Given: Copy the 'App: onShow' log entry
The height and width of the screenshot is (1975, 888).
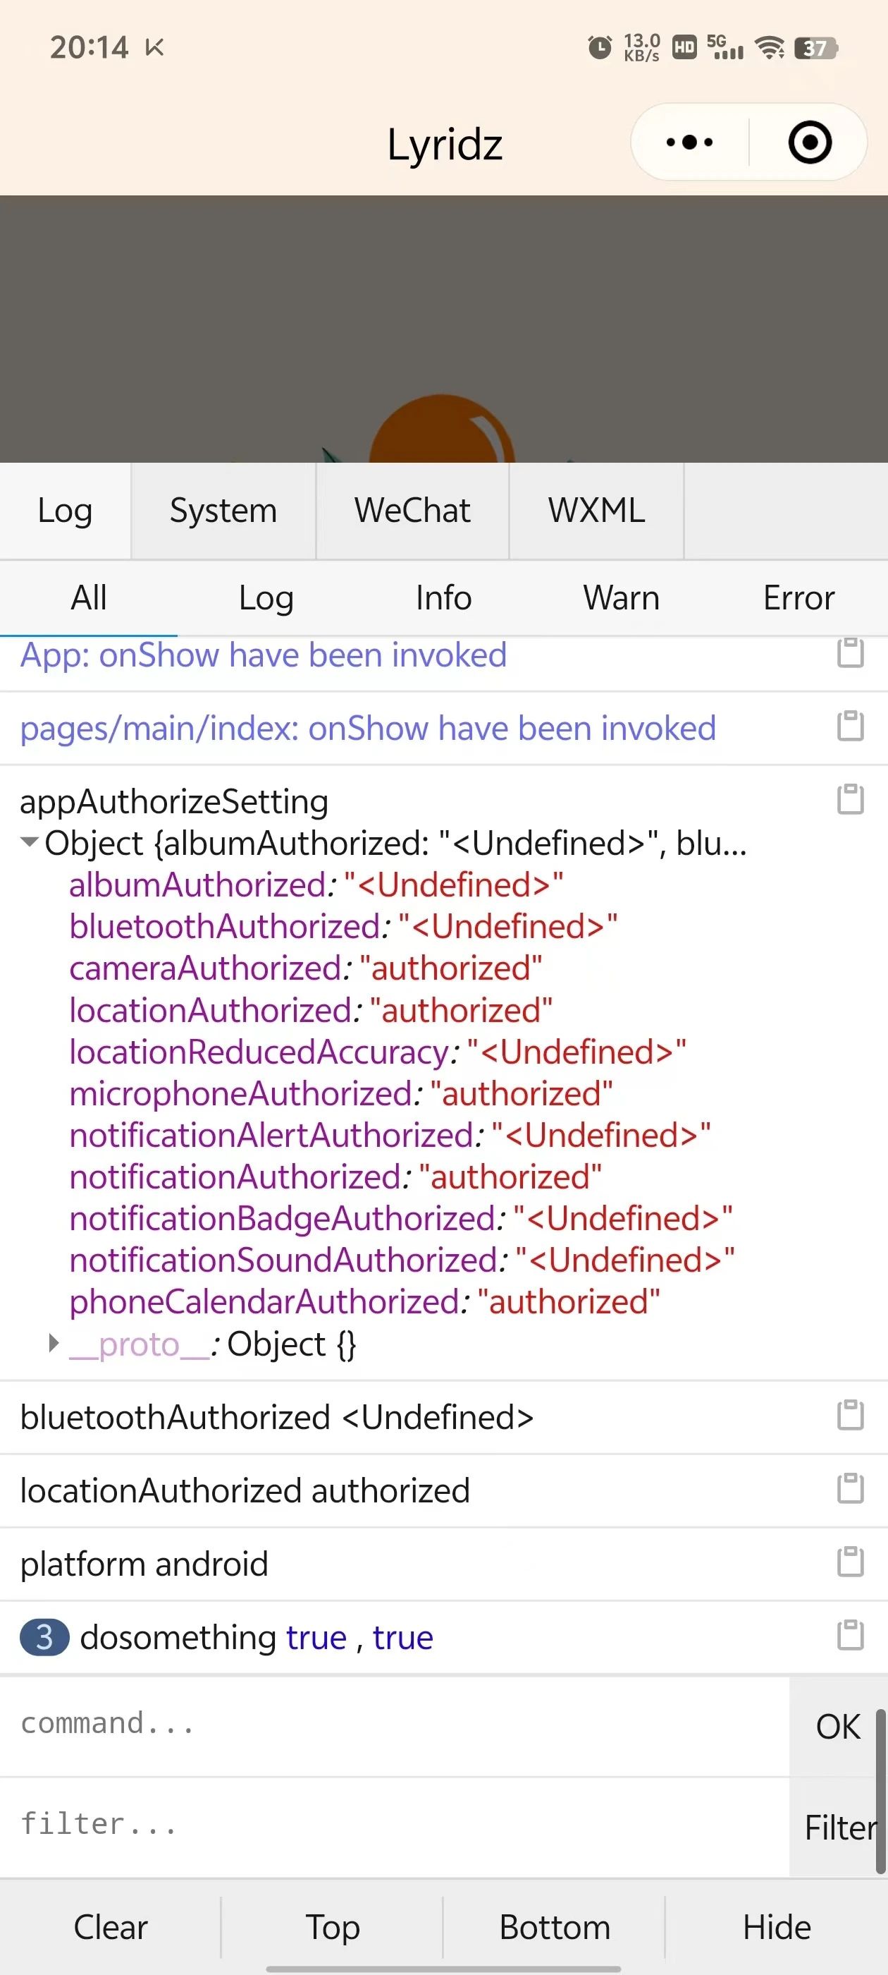Looking at the screenshot, I should click(850, 652).
